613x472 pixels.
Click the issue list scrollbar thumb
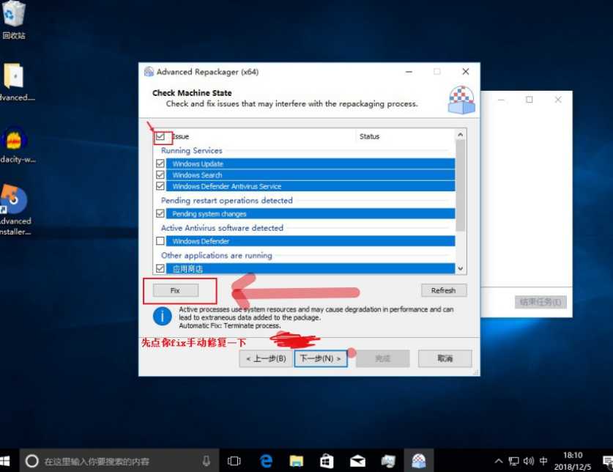(x=460, y=185)
